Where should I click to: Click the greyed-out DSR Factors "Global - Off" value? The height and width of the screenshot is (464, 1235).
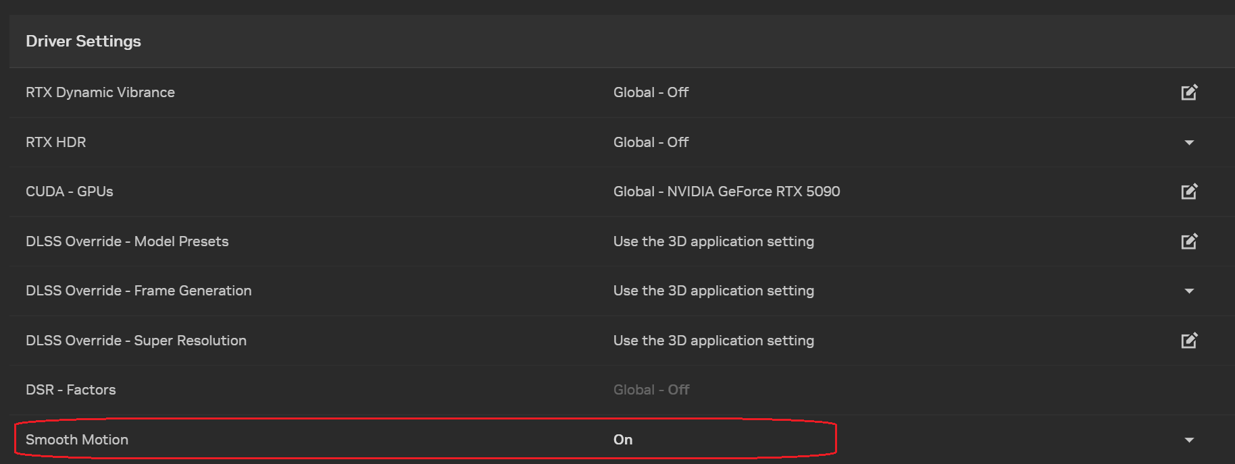pos(651,390)
